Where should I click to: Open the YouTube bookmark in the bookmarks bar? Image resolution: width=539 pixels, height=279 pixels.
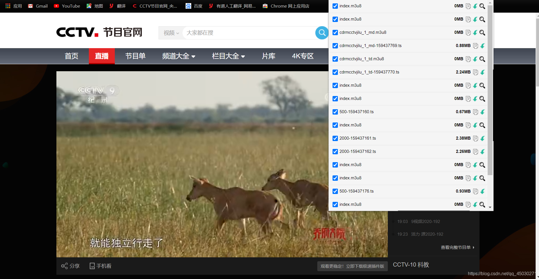(x=67, y=6)
